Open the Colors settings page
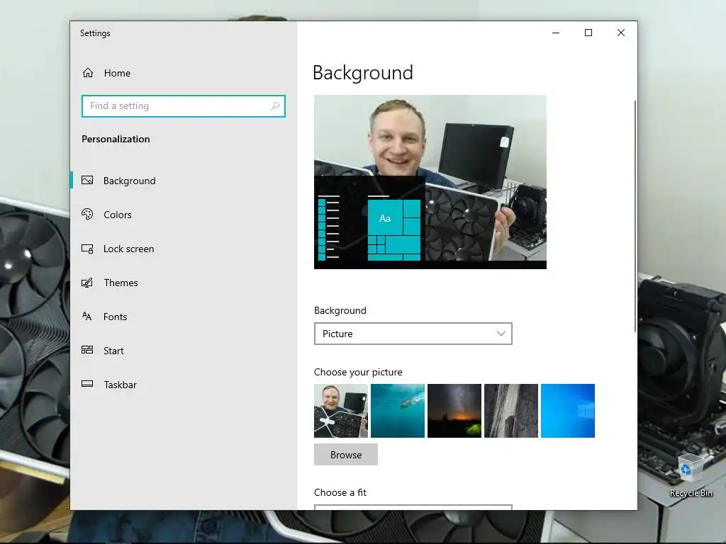This screenshot has height=544, width=726. coord(184,215)
